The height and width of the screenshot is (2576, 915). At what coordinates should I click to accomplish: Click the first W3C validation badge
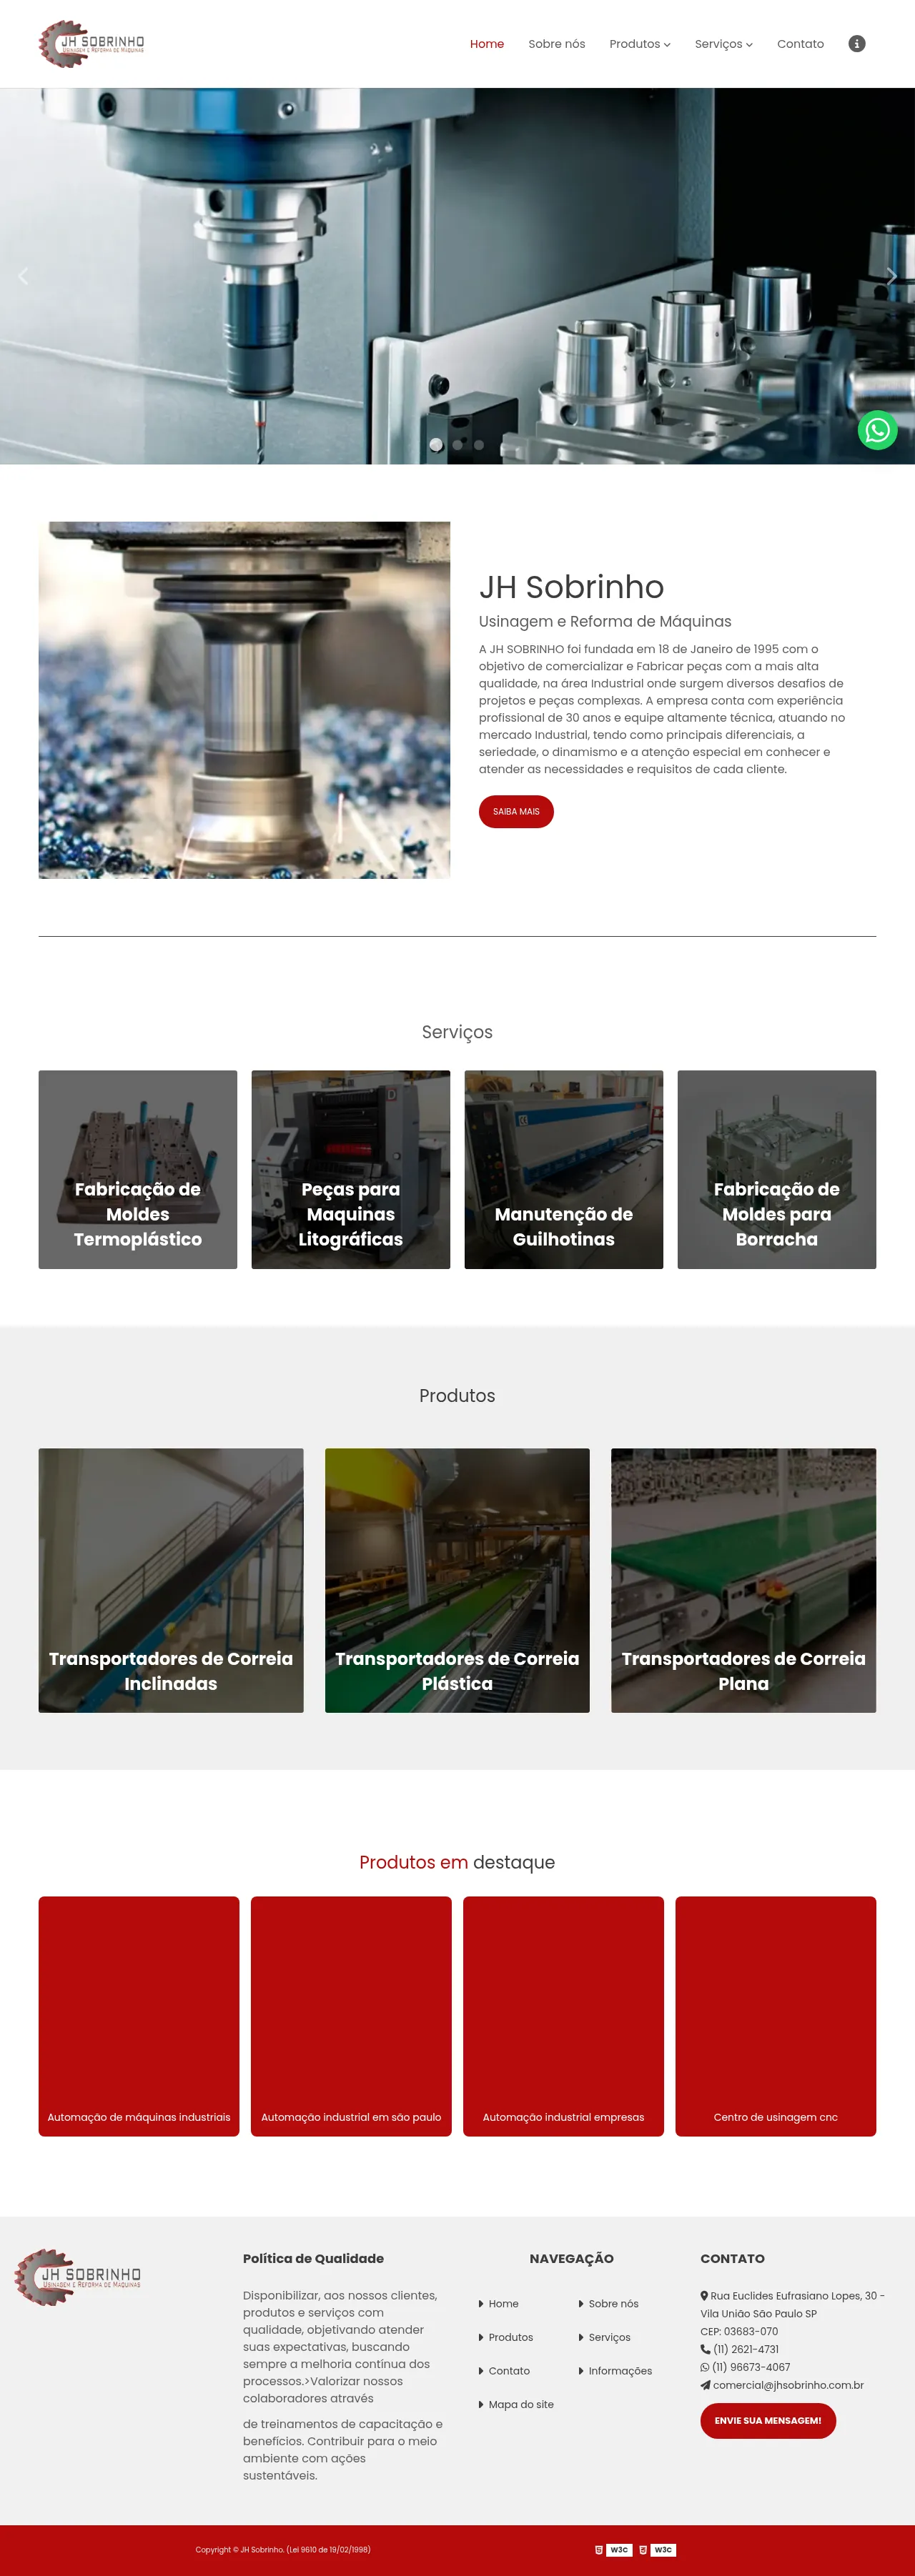(x=613, y=2549)
